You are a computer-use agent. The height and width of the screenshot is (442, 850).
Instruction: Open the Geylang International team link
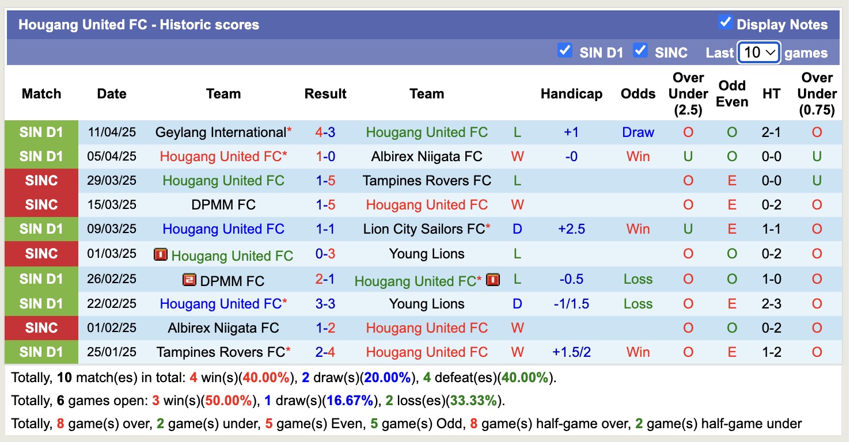click(x=221, y=132)
